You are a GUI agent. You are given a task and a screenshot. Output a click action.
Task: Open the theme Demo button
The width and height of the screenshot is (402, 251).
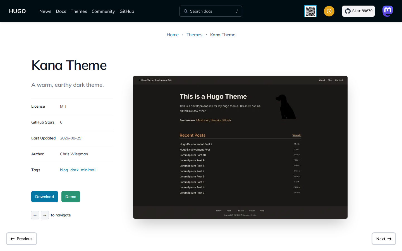[71, 197]
